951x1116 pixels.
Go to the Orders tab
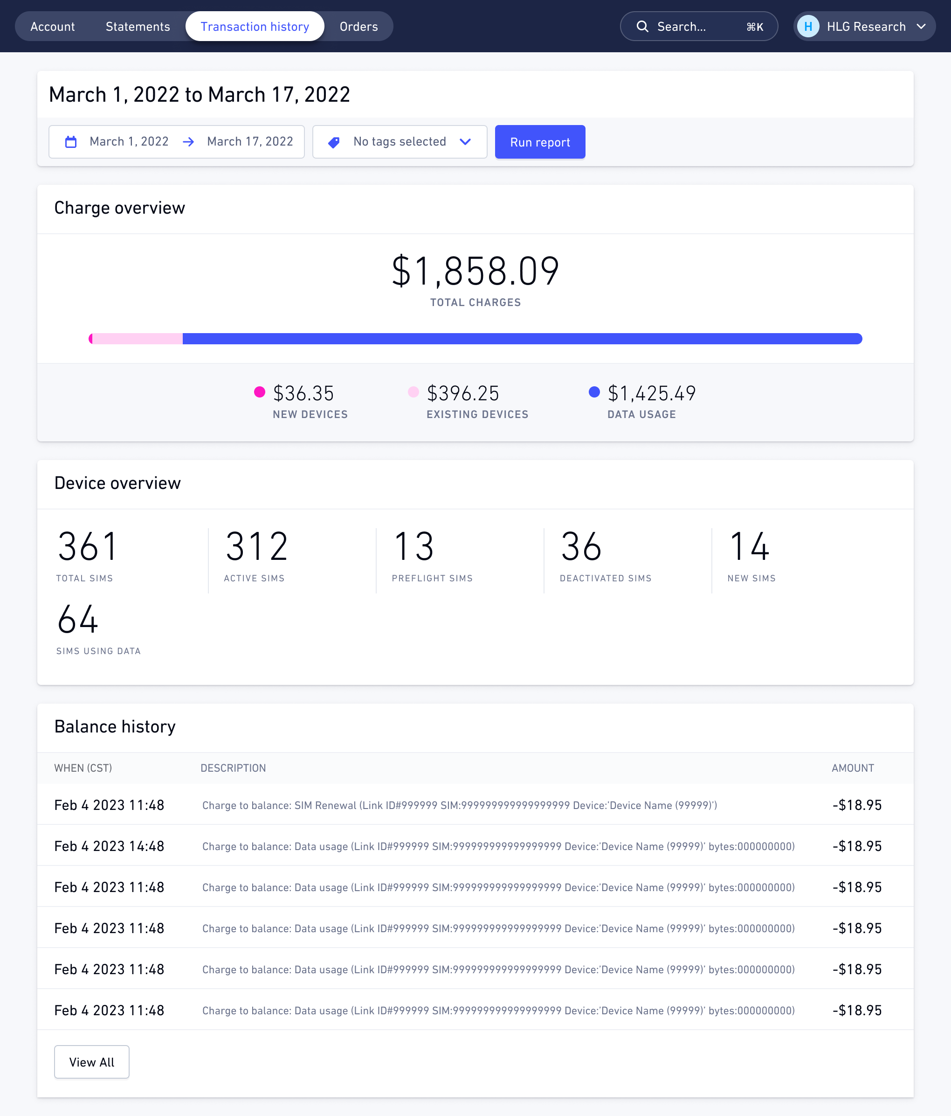point(358,27)
